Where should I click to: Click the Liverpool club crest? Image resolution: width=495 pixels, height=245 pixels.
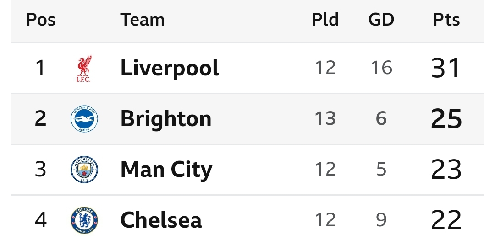[84, 68]
